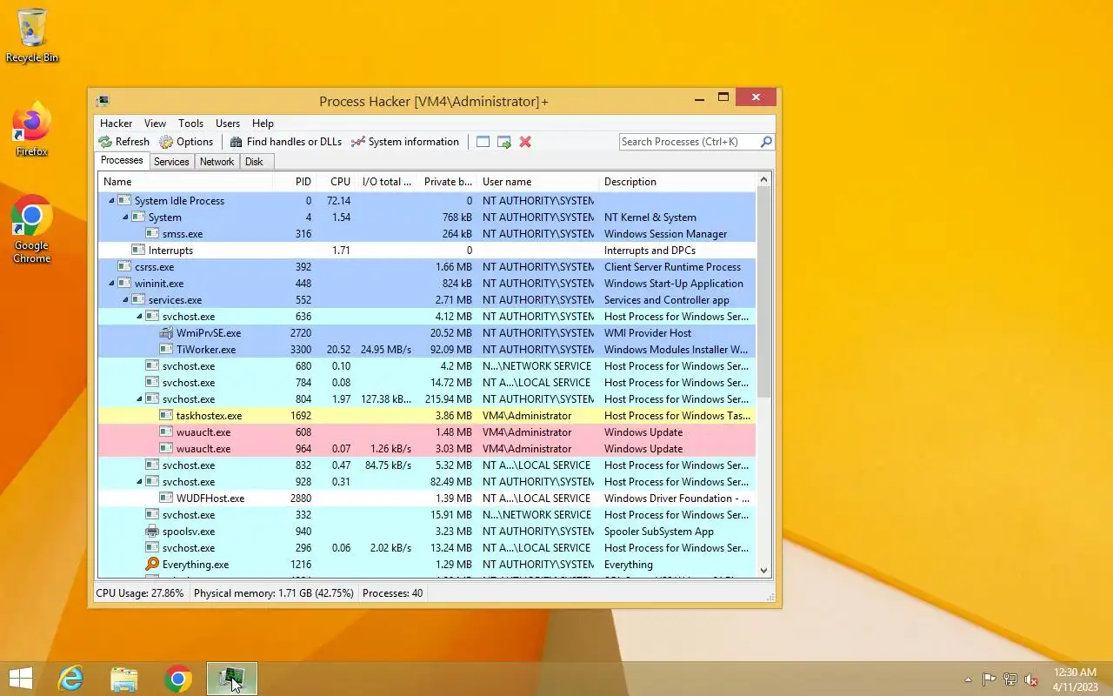The width and height of the screenshot is (1113, 696).
Task: Click the CPU Usage status bar entry
Action: tap(140, 593)
